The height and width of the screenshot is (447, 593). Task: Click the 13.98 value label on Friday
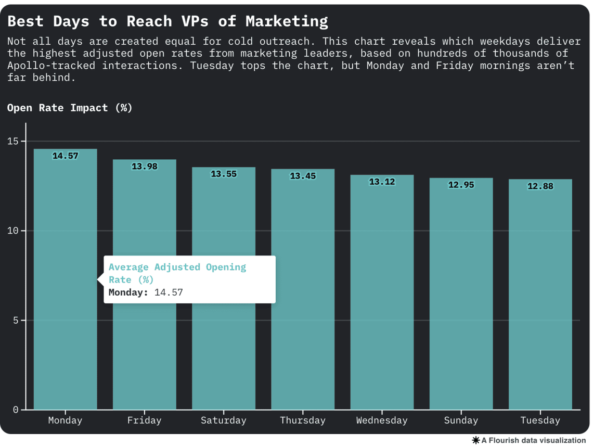[x=144, y=166]
